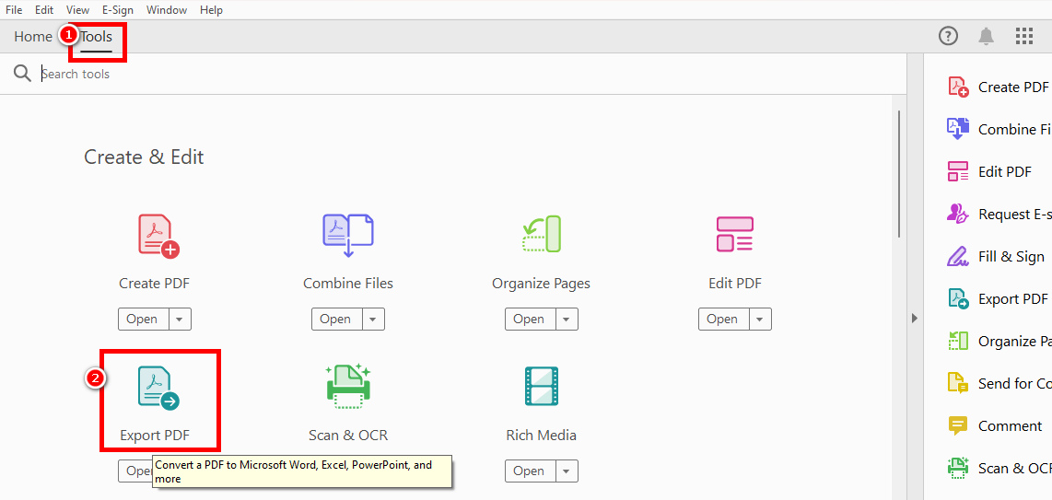This screenshot has width=1052, height=500.
Task: Select the Combine Files icon
Action: 347,236
